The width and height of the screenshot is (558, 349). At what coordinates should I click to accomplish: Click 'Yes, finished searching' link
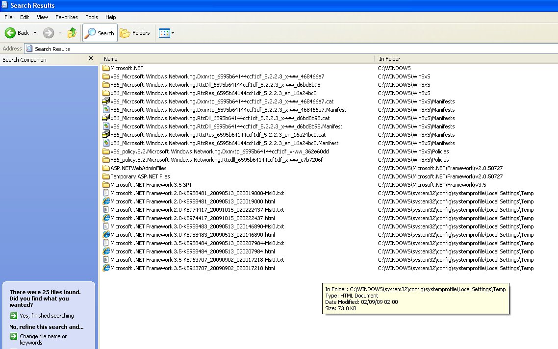47,316
